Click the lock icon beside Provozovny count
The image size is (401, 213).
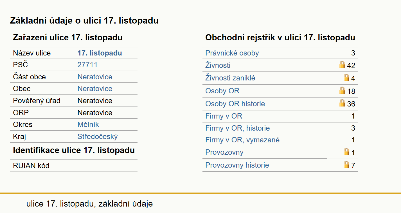(346, 152)
